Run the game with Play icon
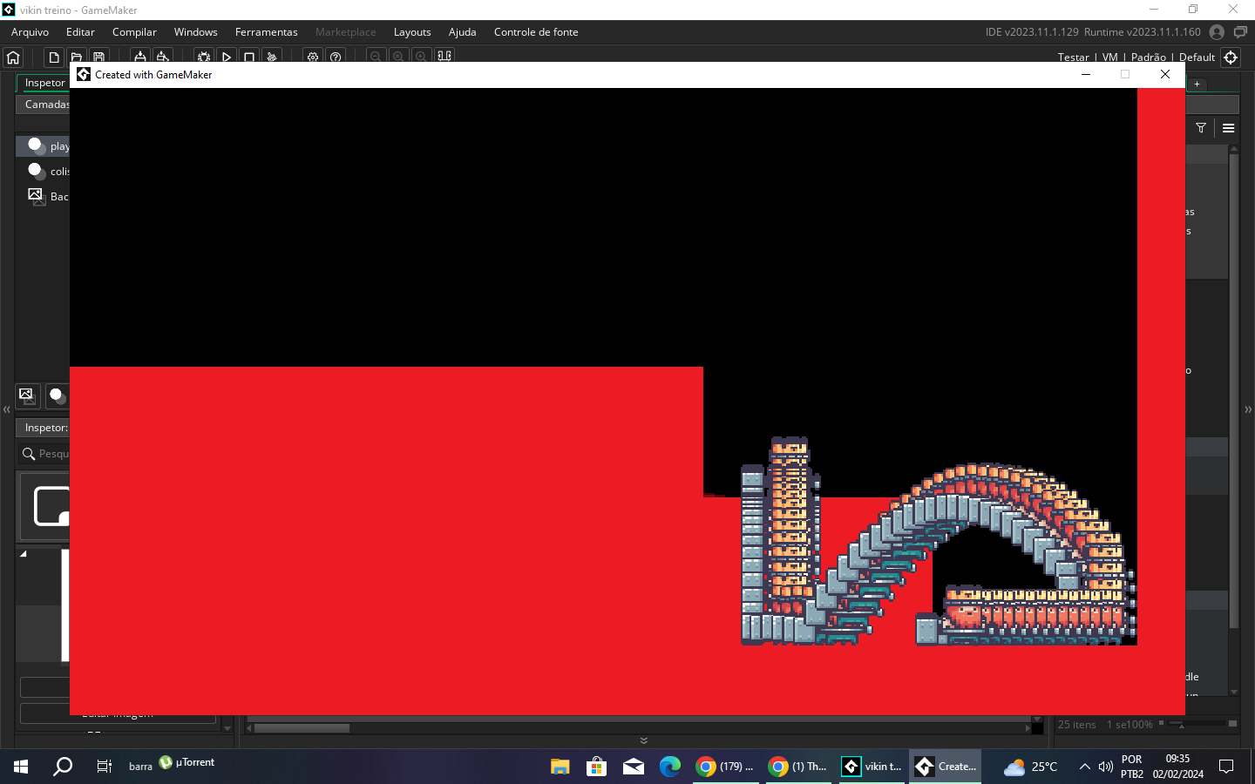Viewport: 1255px width, 784px height. click(x=227, y=57)
